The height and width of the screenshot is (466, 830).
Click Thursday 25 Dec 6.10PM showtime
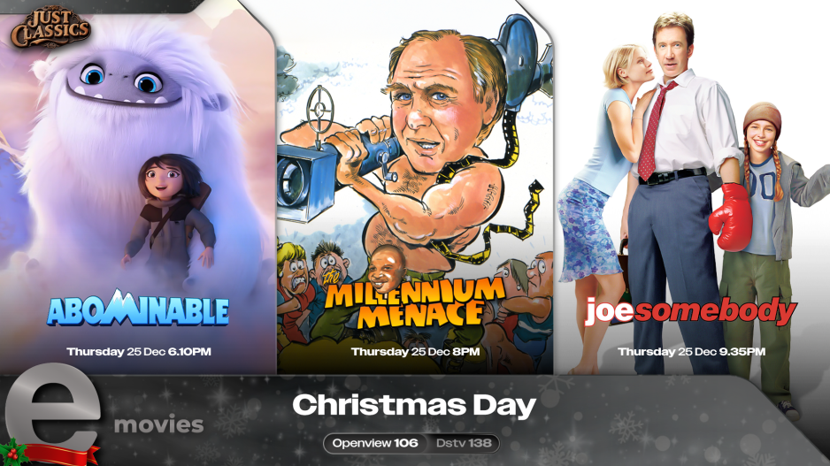coord(139,352)
